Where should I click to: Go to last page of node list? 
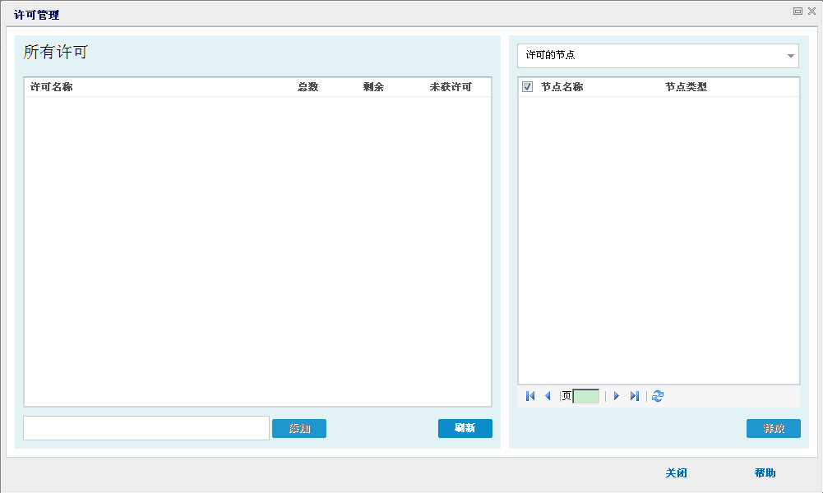[635, 396]
